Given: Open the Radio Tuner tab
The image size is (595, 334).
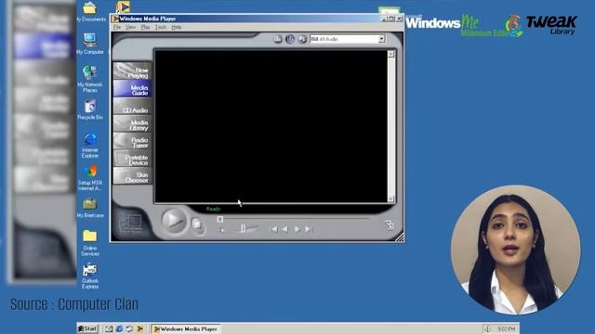Looking at the screenshot, I should pos(132,142).
